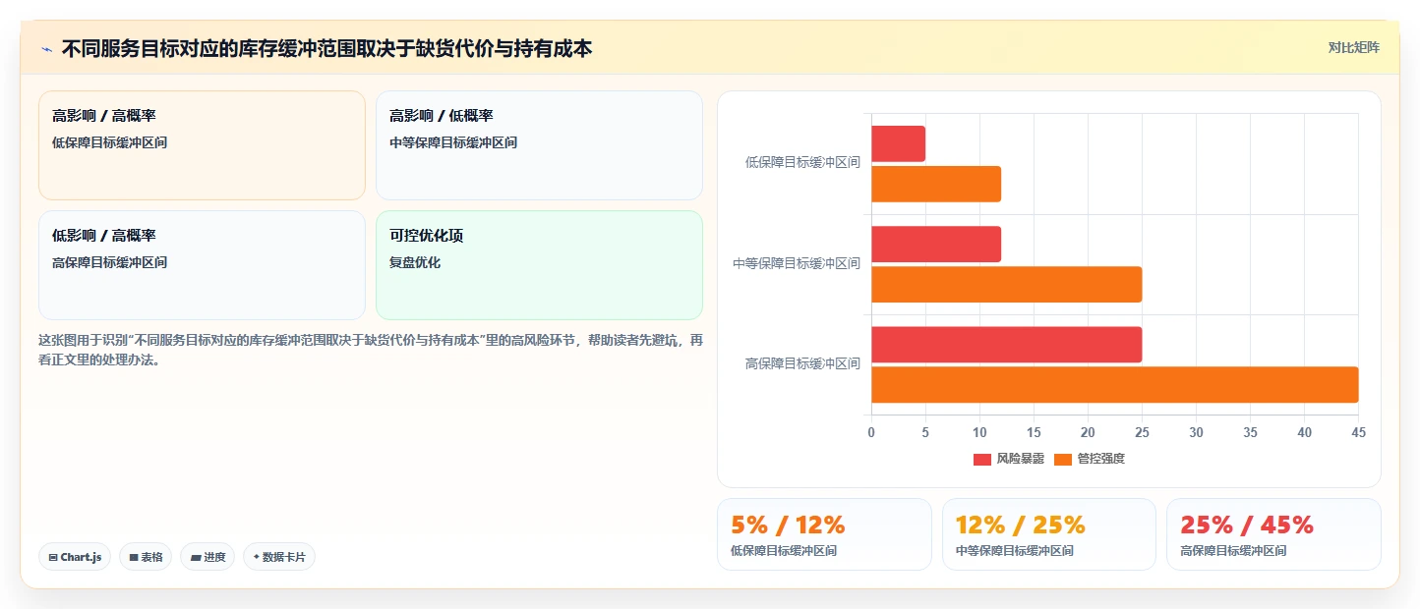Click the main title 不同服务目标对应的库存缓冲范围

(x=326, y=48)
